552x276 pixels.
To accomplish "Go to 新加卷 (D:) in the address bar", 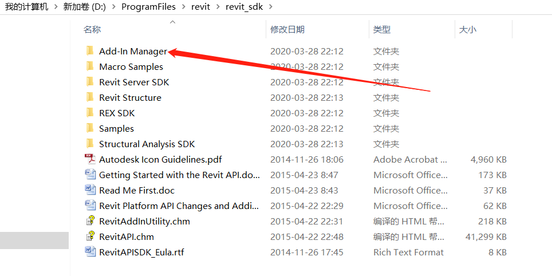I will tap(85, 7).
